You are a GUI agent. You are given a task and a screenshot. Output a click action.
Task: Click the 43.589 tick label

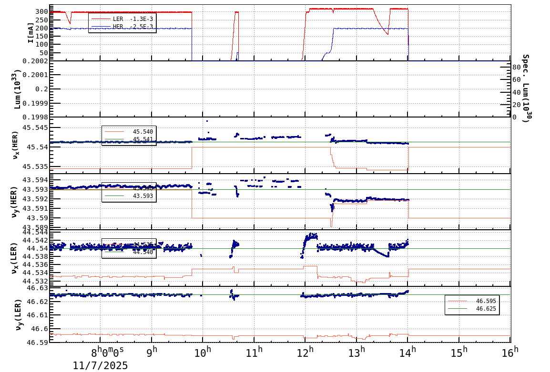tap(35, 227)
